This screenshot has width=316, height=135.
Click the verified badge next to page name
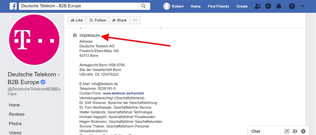(43, 82)
